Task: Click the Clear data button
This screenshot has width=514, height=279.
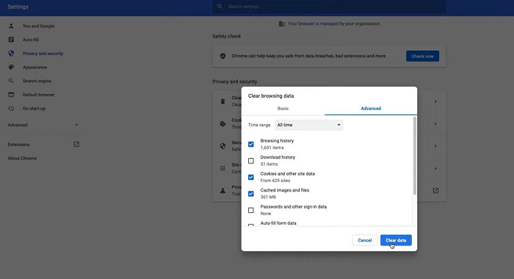Action: 396,240
